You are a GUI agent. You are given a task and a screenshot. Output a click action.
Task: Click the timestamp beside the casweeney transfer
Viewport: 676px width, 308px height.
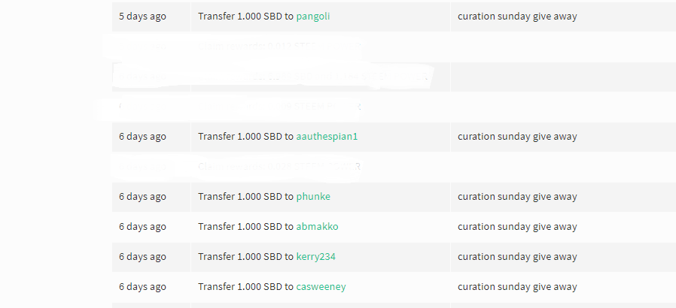142,287
